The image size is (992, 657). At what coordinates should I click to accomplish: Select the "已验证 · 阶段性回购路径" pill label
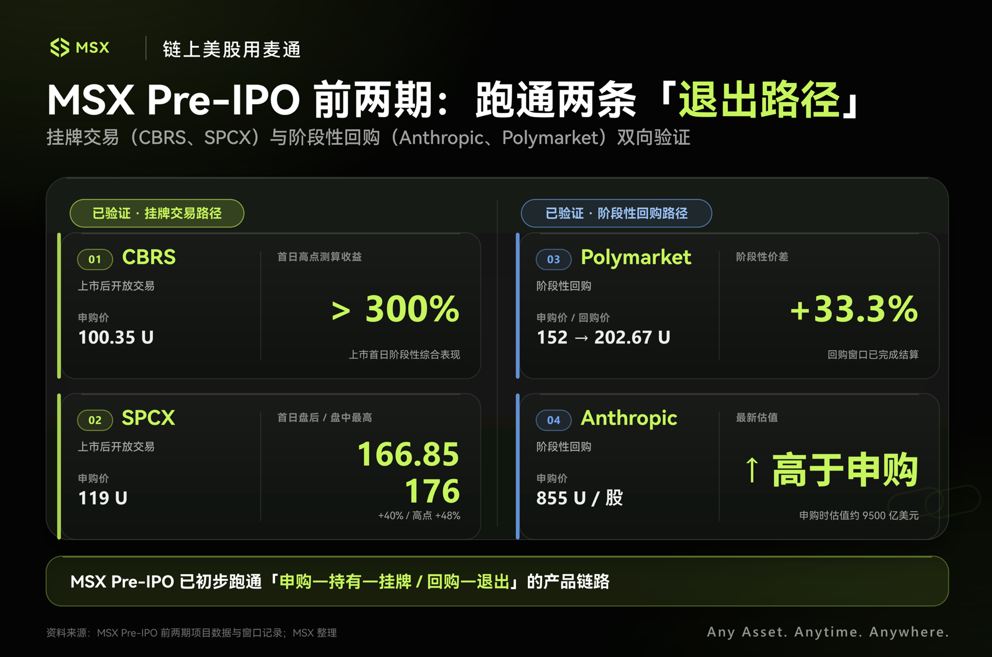(617, 213)
